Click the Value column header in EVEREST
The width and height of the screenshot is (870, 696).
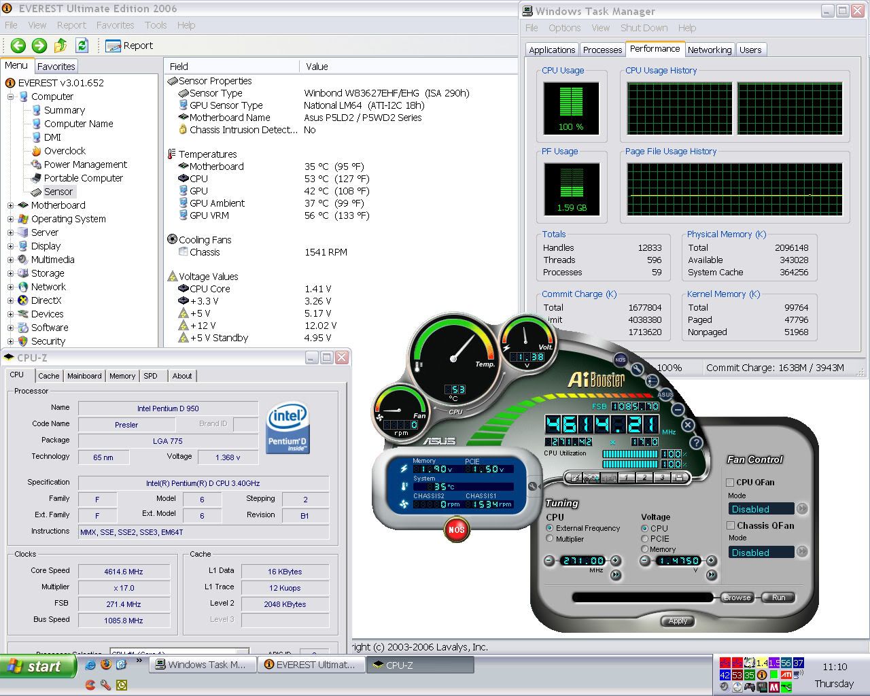pos(408,67)
